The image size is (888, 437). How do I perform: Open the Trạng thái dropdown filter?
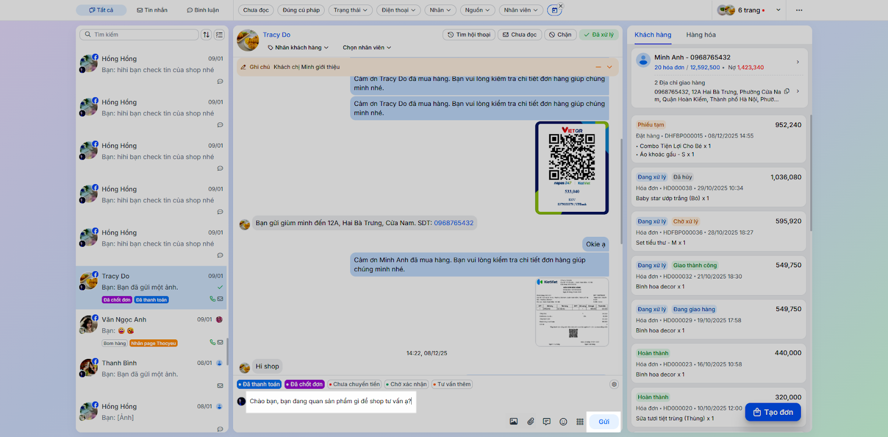click(350, 10)
